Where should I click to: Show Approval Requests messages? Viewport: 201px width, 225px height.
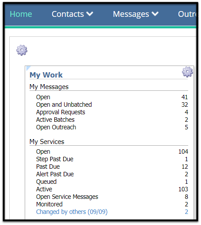(61, 112)
